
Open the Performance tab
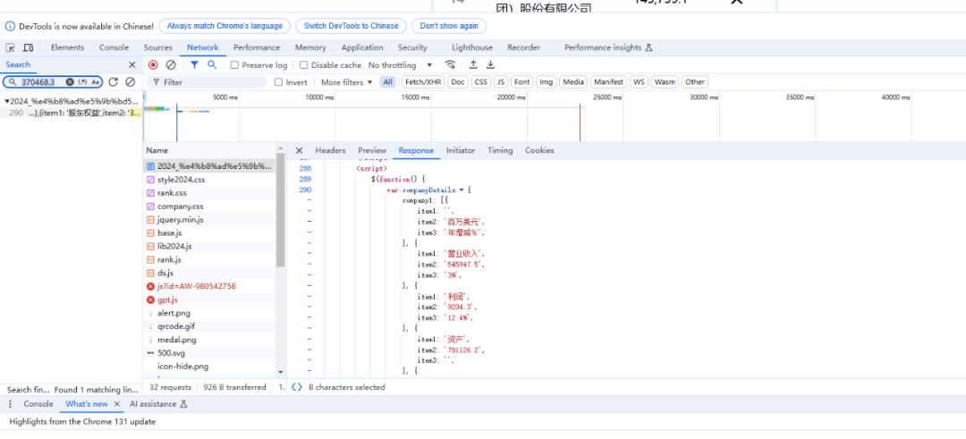click(257, 47)
